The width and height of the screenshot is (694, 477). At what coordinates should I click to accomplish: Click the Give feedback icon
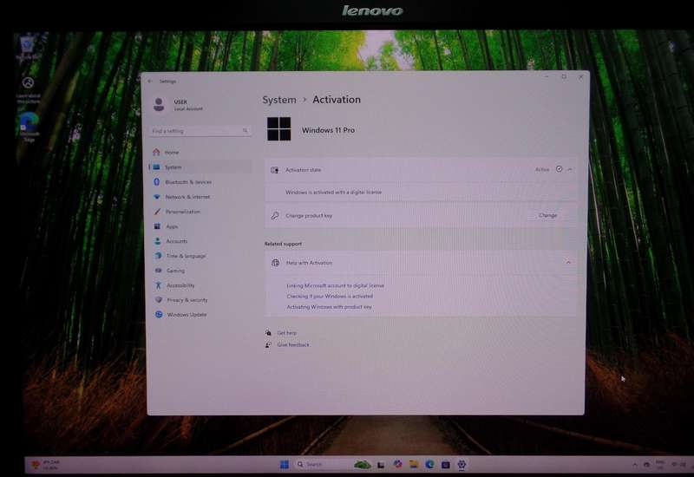[x=268, y=344]
